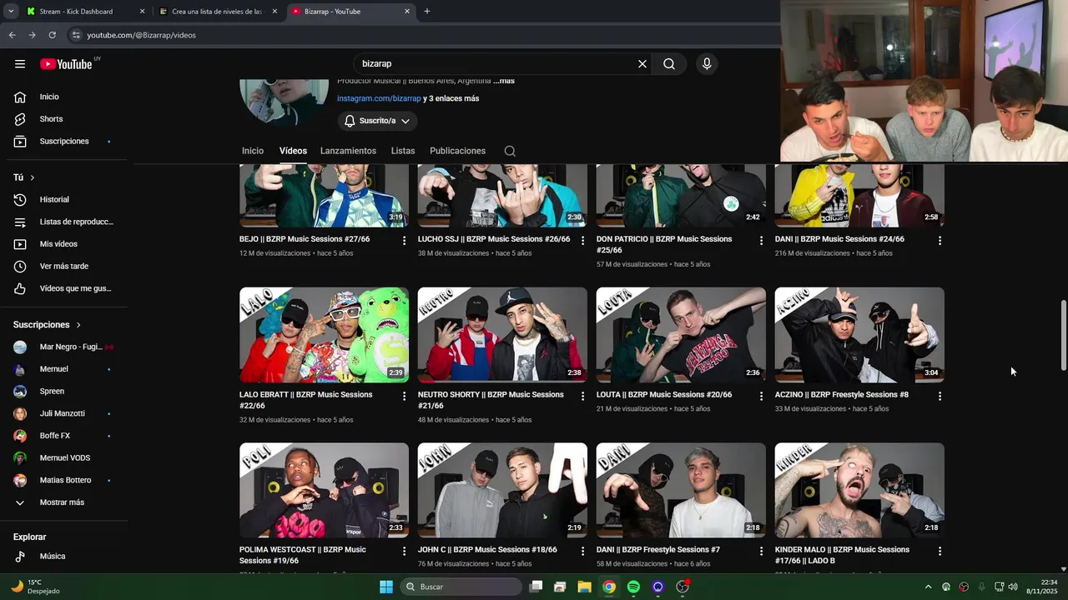Open Matias Bottero subscription channel

63,480
